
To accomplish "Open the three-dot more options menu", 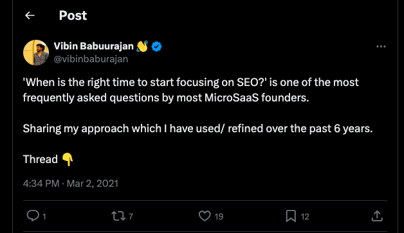I will pyautogui.click(x=381, y=47).
